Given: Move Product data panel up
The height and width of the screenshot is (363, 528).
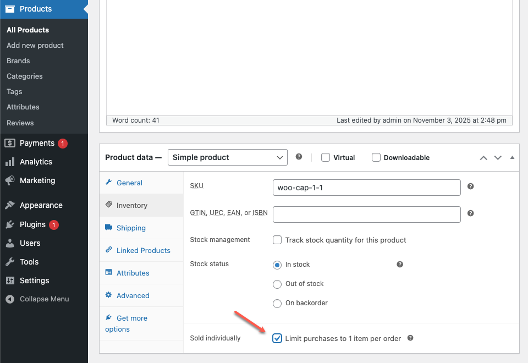Looking at the screenshot, I should click(483, 158).
